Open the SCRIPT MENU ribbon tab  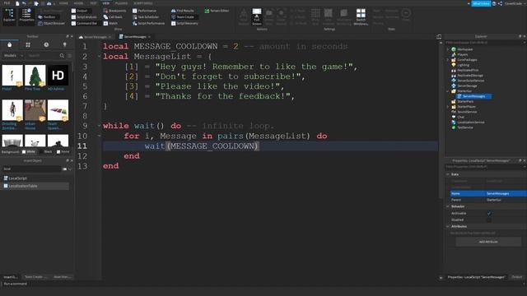[143, 3]
